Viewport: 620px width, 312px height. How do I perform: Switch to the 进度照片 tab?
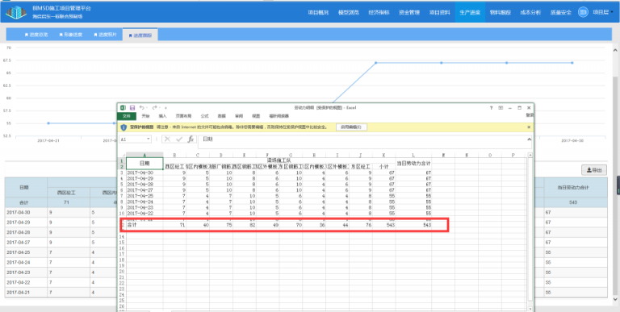pos(106,35)
